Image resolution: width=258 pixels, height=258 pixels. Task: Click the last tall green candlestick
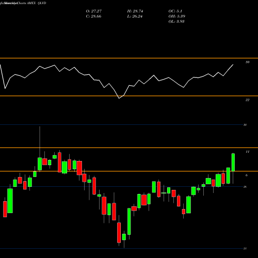tap(233, 163)
